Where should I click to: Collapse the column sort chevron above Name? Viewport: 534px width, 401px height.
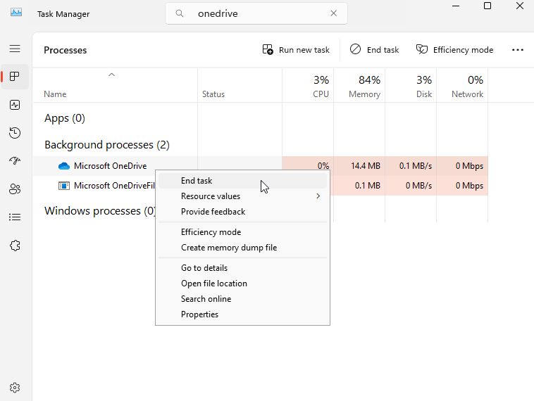(111, 75)
